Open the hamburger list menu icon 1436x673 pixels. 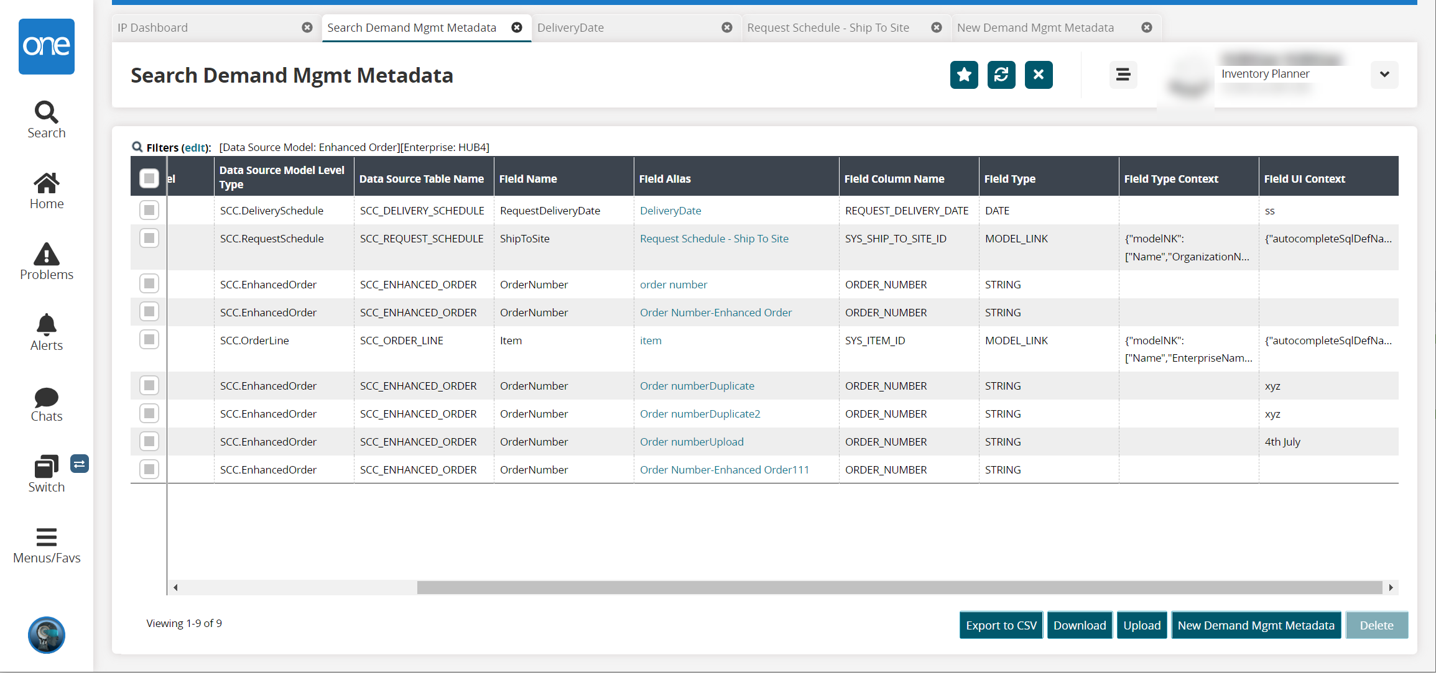(1123, 75)
